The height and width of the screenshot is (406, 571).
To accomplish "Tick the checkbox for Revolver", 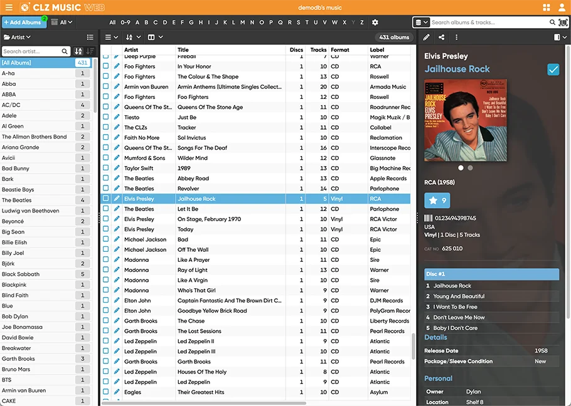I will coord(105,189).
